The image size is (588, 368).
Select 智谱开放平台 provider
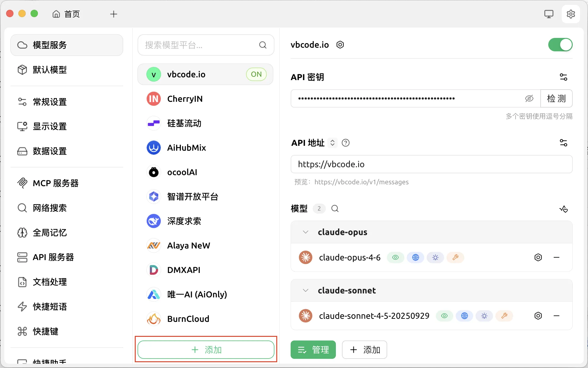click(205, 197)
